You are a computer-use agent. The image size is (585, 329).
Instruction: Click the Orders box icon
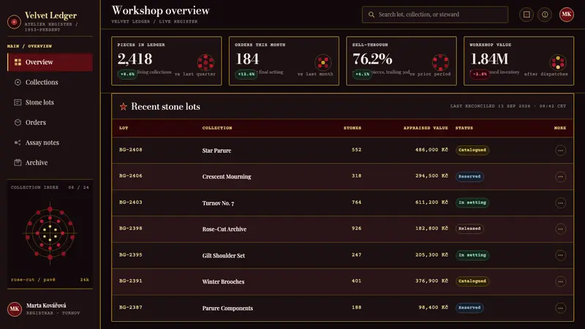point(18,122)
